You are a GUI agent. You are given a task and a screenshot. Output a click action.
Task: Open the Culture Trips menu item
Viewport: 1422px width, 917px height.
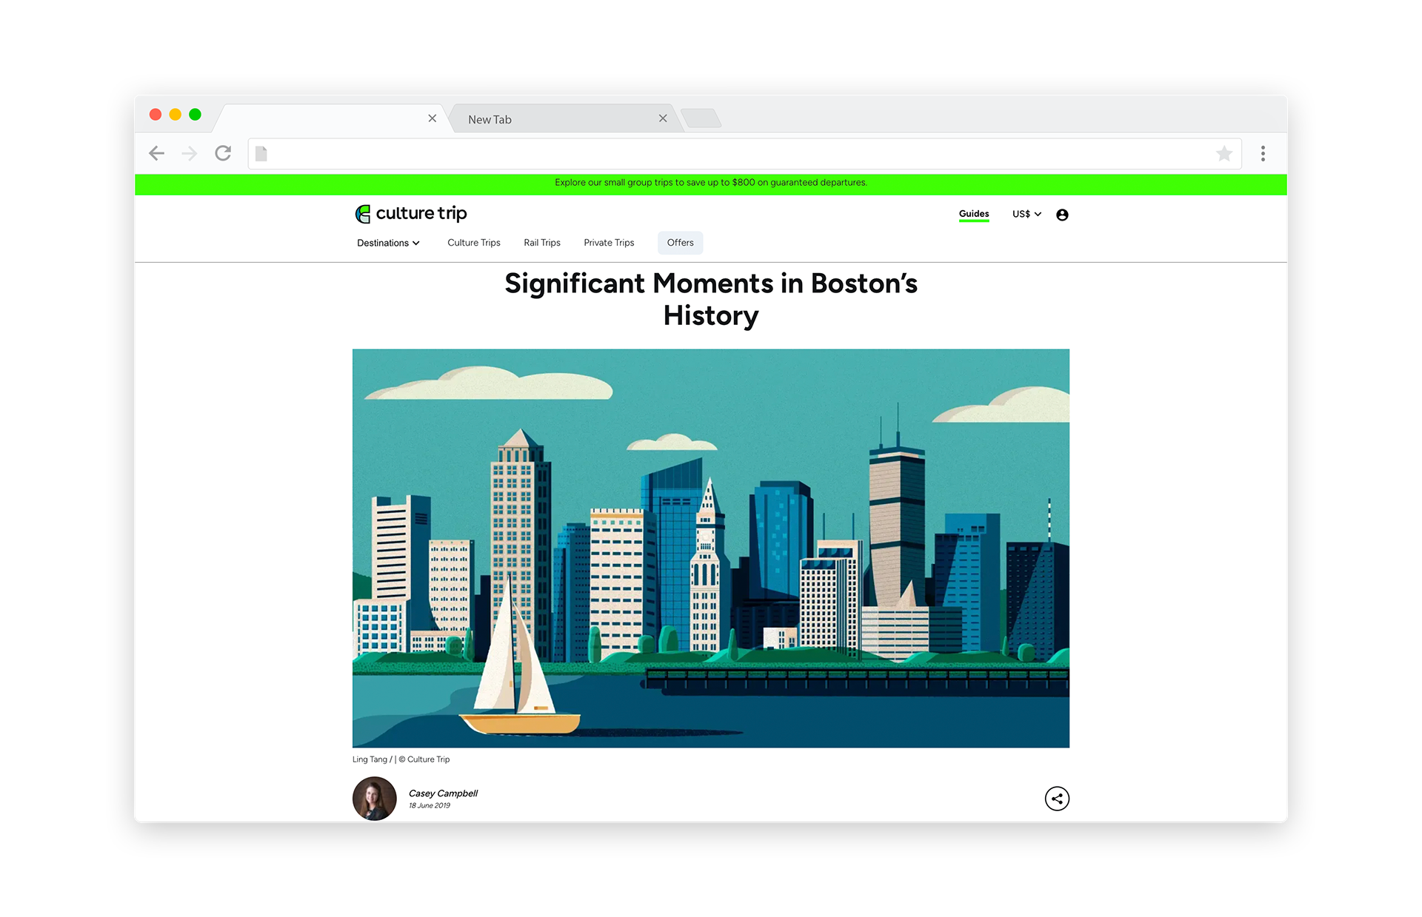pyautogui.click(x=473, y=243)
